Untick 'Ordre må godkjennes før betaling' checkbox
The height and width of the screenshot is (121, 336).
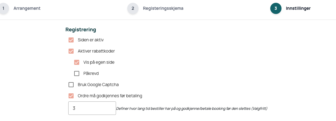tap(71, 96)
